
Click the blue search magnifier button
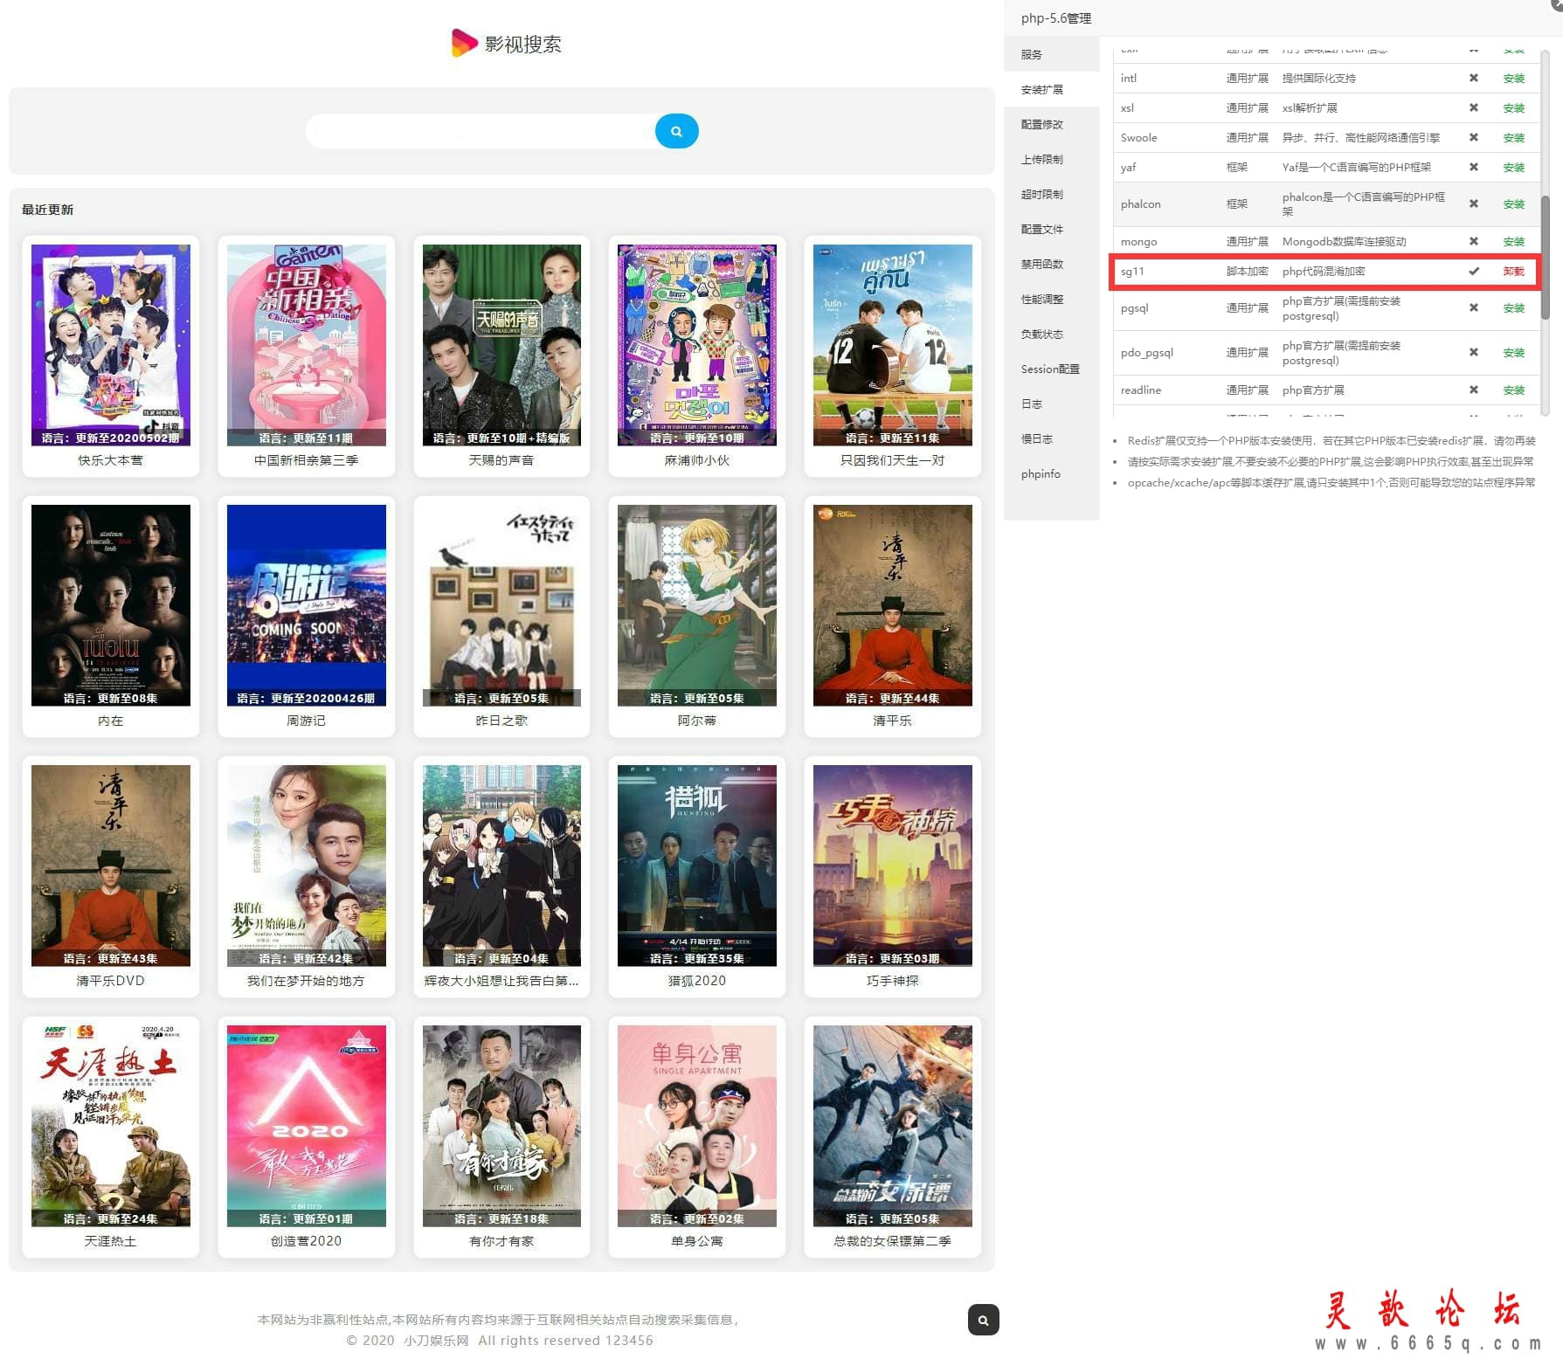[x=676, y=131]
